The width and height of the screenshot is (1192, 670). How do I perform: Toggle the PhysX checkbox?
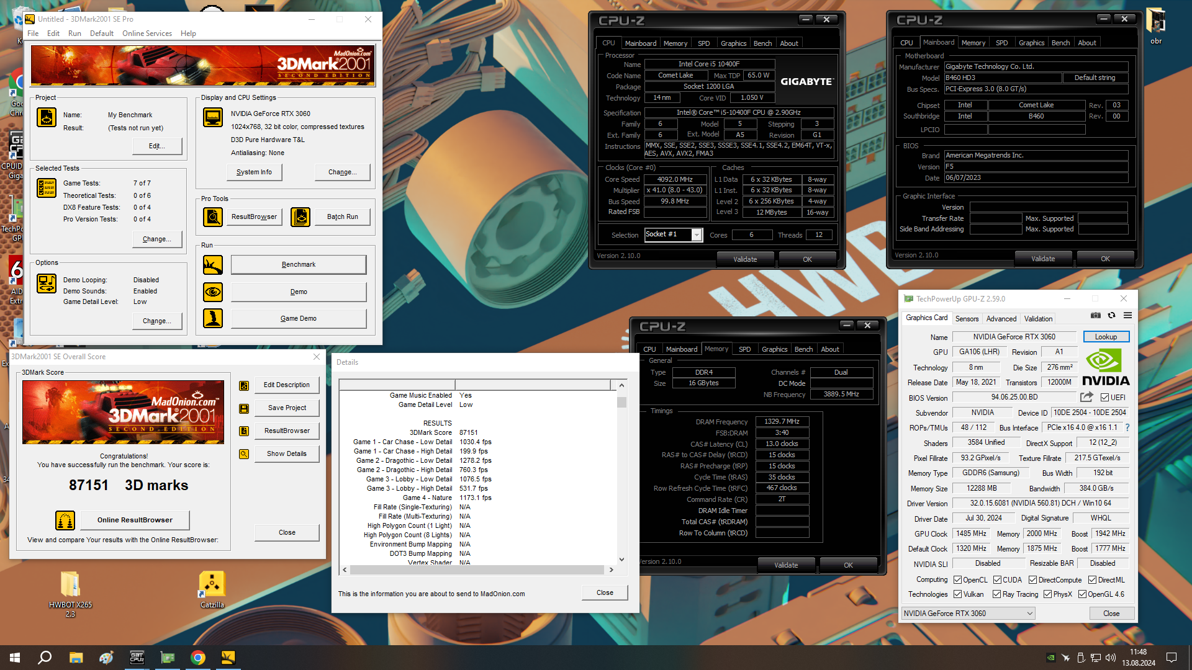pos(1048,594)
